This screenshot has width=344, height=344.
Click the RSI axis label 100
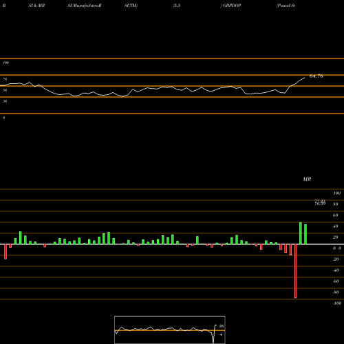[6, 63]
